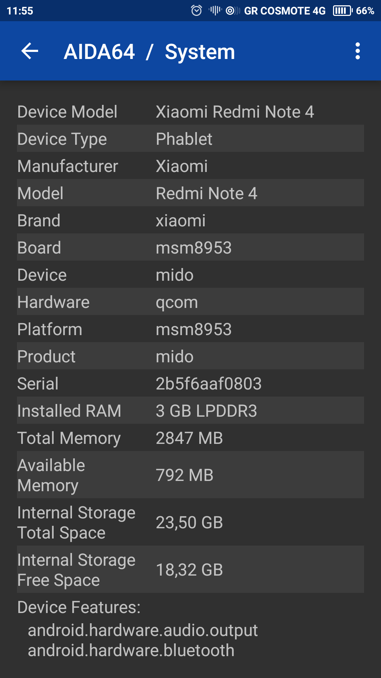
Task: Tap the 11:55 clock in status bar
Action: click(20, 11)
